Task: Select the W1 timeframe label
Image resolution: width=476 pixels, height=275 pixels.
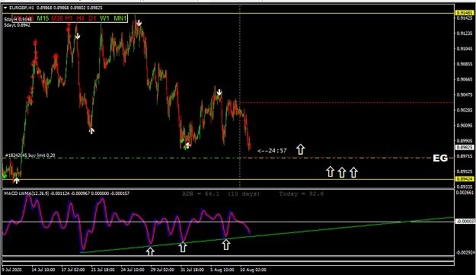Action: coord(104,18)
